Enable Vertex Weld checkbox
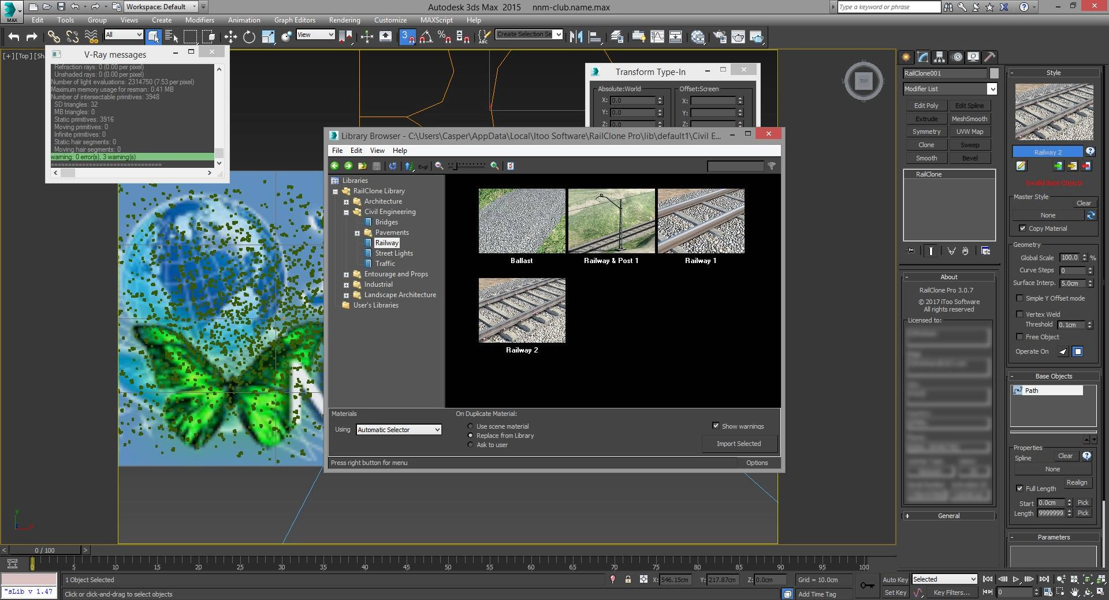This screenshot has height=600, width=1109. pyautogui.click(x=1019, y=314)
